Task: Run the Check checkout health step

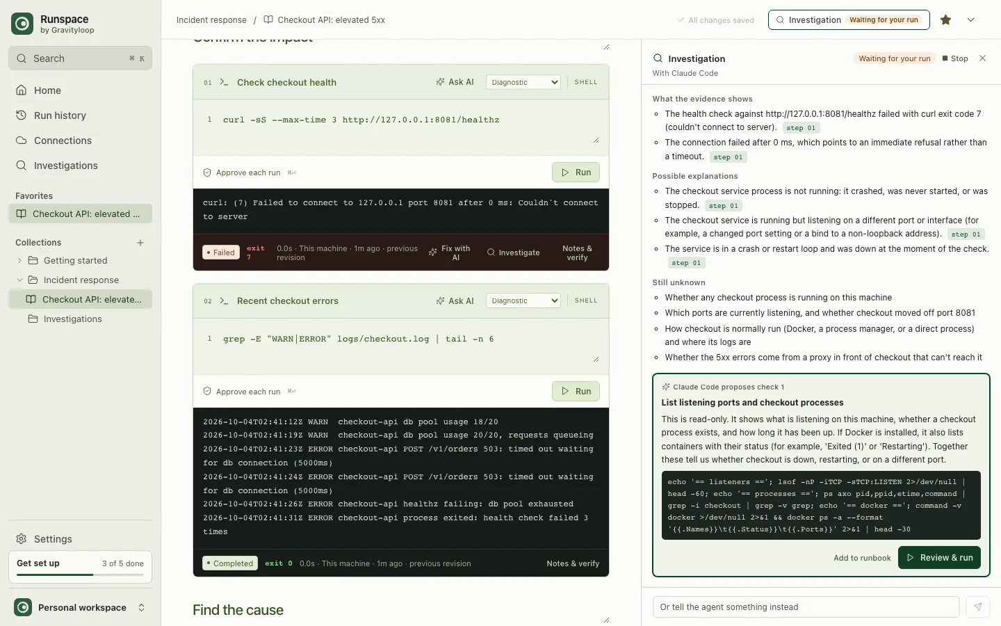Action: pos(576,172)
